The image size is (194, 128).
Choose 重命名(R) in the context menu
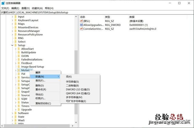pyautogui.click(x=45, y=90)
